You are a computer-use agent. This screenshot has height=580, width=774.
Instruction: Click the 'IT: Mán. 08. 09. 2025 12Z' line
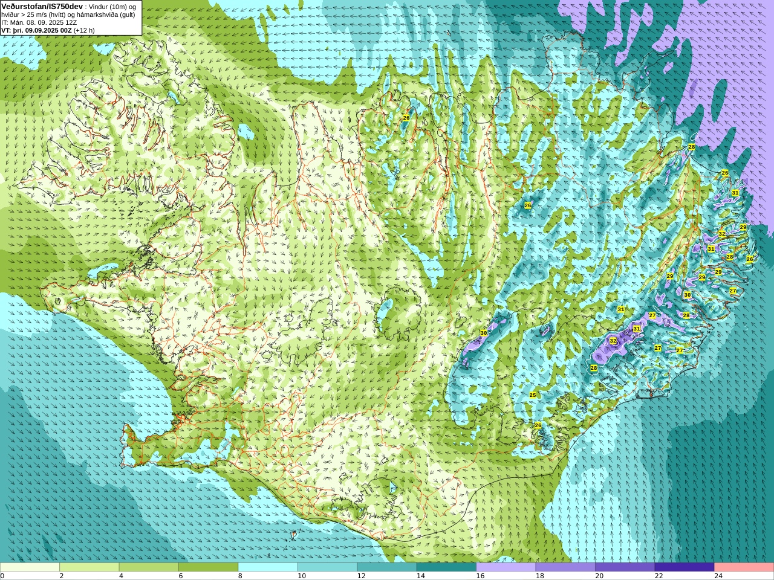[x=39, y=22]
